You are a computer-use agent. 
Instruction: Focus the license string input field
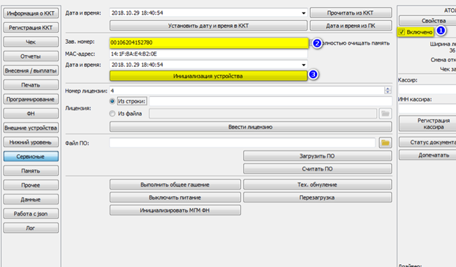click(270, 101)
